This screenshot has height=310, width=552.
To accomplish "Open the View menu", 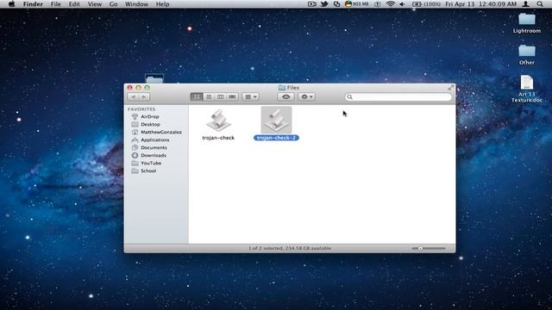I will [x=94, y=4].
